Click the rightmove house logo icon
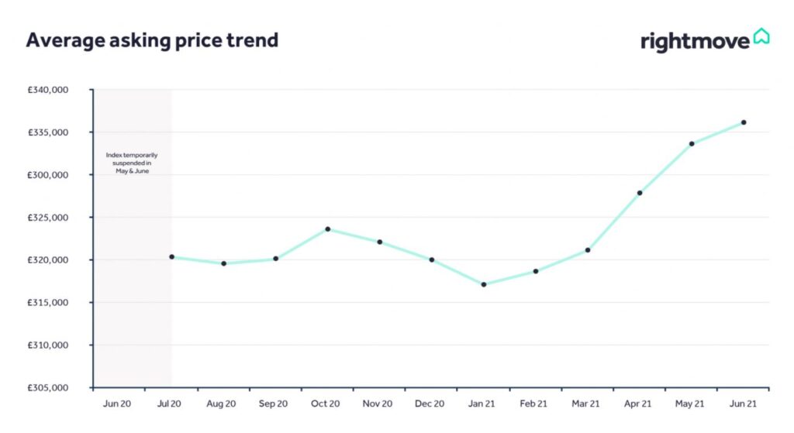This screenshot has width=794, height=433. tap(761, 36)
